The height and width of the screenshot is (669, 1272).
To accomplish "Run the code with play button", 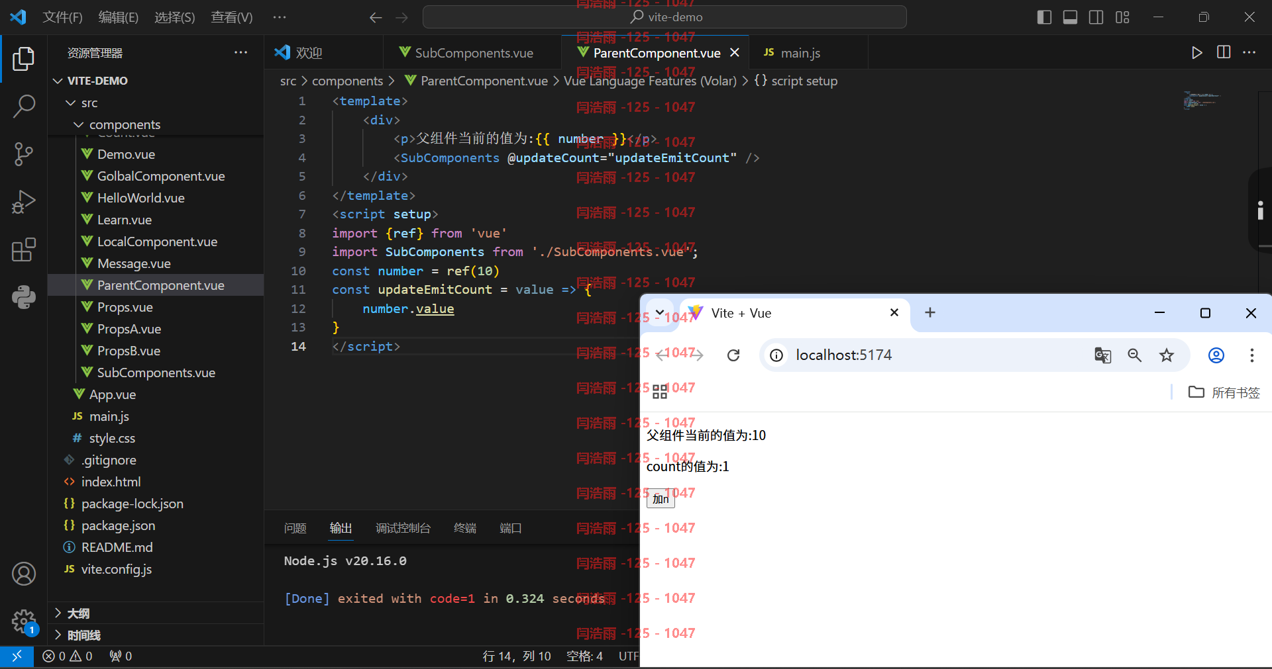I will point(1196,53).
